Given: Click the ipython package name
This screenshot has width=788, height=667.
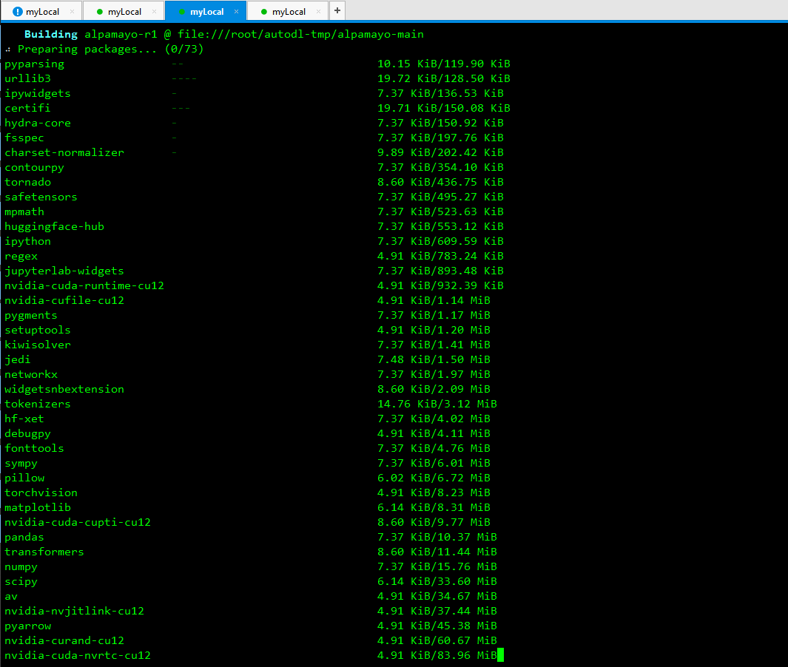Looking at the screenshot, I should [27, 241].
